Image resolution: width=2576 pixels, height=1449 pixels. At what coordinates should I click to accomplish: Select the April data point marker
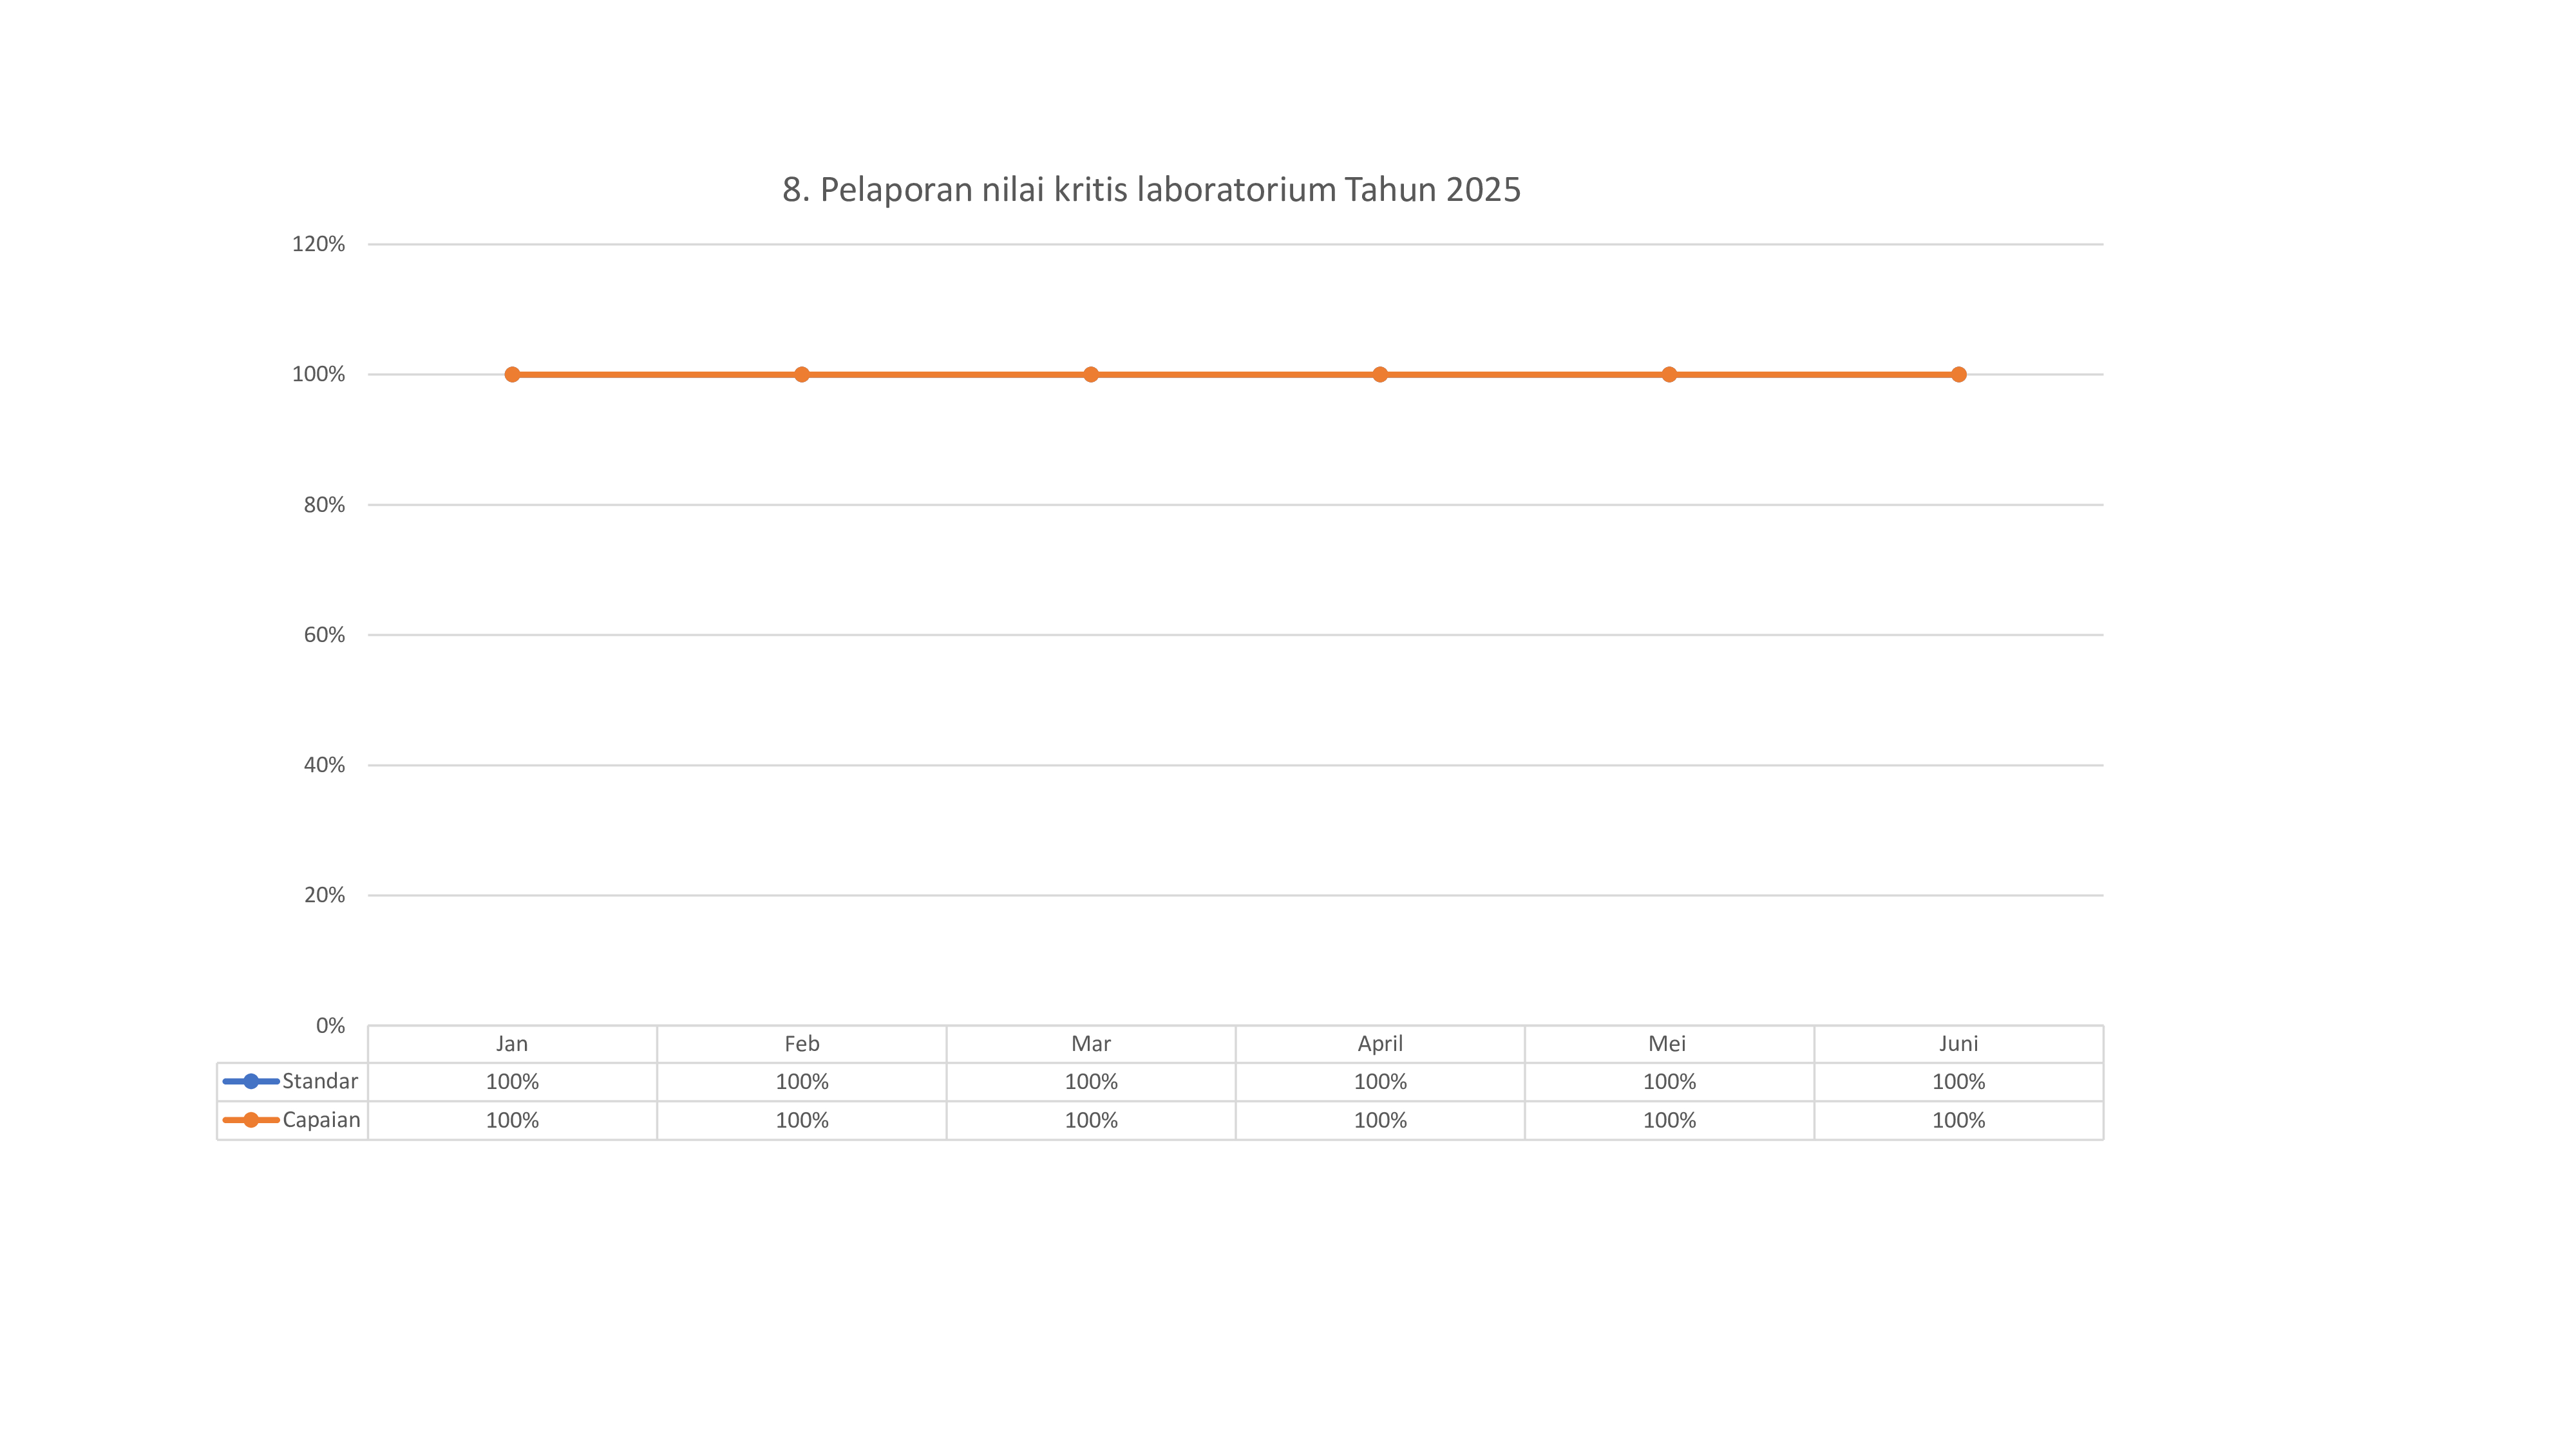click(1380, 374)
